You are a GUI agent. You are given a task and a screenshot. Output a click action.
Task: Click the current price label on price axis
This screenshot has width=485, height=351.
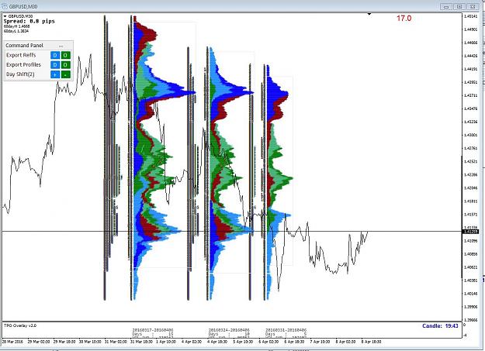[470, 232]
